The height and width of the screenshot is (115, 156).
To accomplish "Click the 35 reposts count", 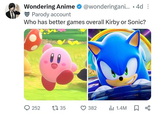I will click(x=63, y=108).
